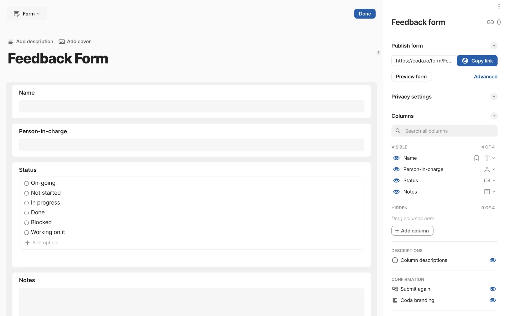Click the Add cover image icon
This screenshot has height=316, width=506.
coord(61,42)
